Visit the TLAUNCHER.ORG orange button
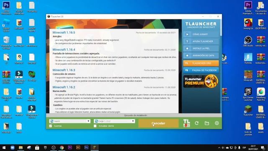Viewport: 268px width, 151px height. pyautogui.click(x=201, y=63)
